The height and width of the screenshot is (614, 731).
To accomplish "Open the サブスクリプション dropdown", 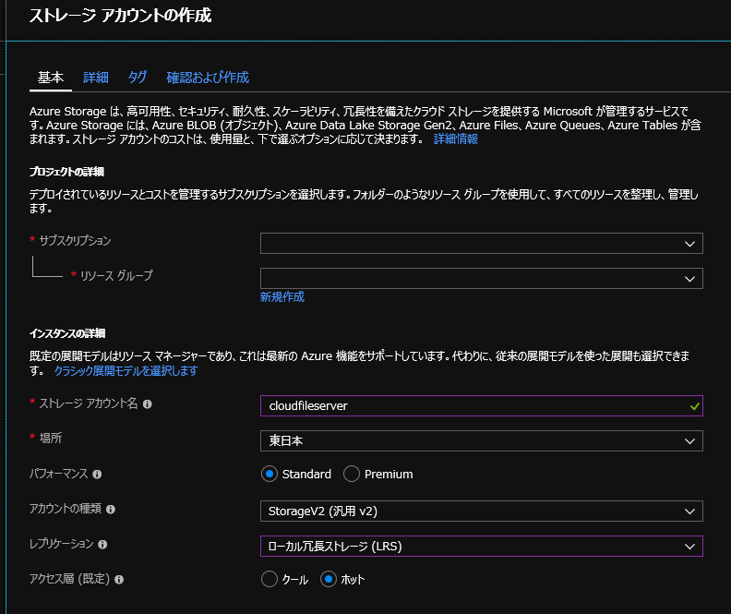I will click(x=481, y=243).
